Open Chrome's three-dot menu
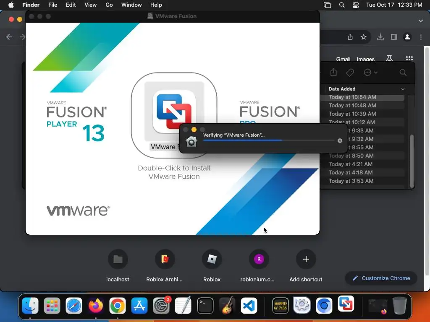The height and width of the screenshot is (322, 430). point(421,37)
